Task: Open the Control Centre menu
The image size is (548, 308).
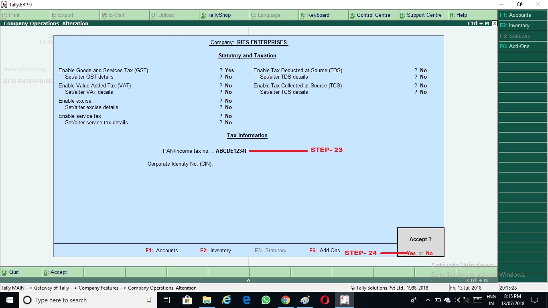Action: click(373, 15)
